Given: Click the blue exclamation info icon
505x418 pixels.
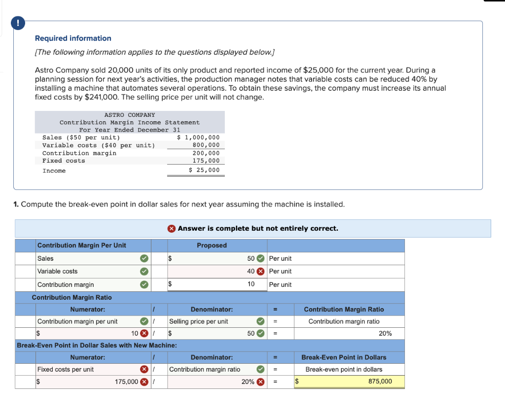Looking at the screenshot, I should click(x=18, y=23).
